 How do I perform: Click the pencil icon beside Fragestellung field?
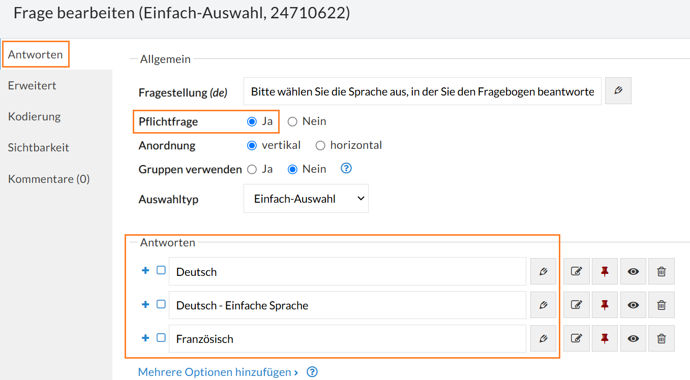point(618,91)
